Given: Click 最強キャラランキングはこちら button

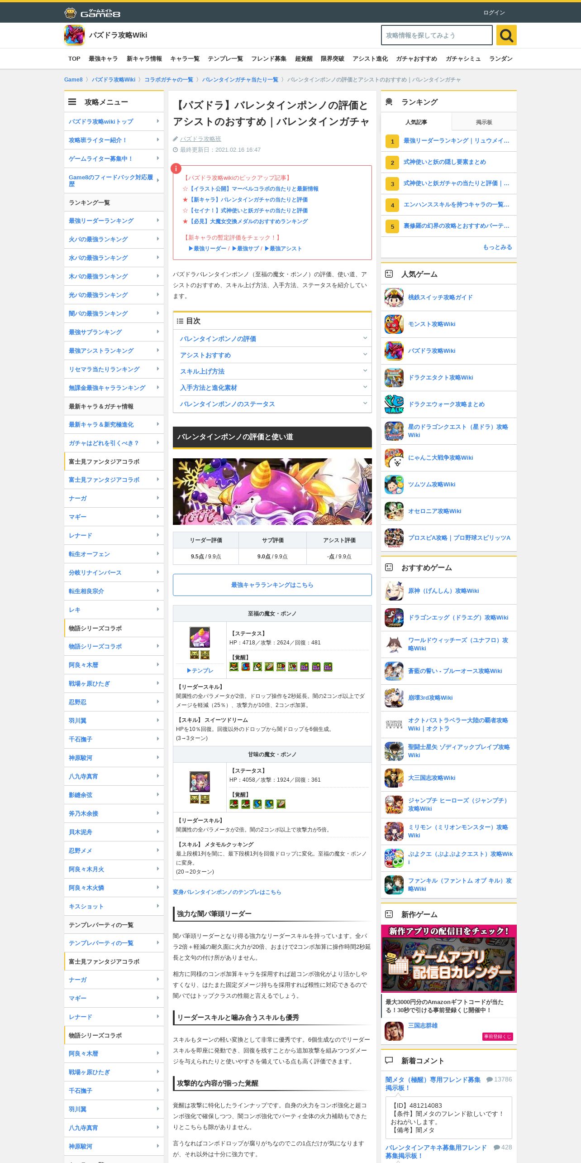Looking at the screenshot, I should click(x=272, y=585).
